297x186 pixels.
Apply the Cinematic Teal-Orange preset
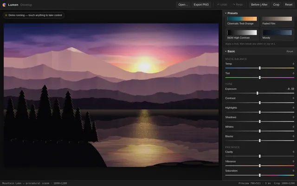[242, 21]
